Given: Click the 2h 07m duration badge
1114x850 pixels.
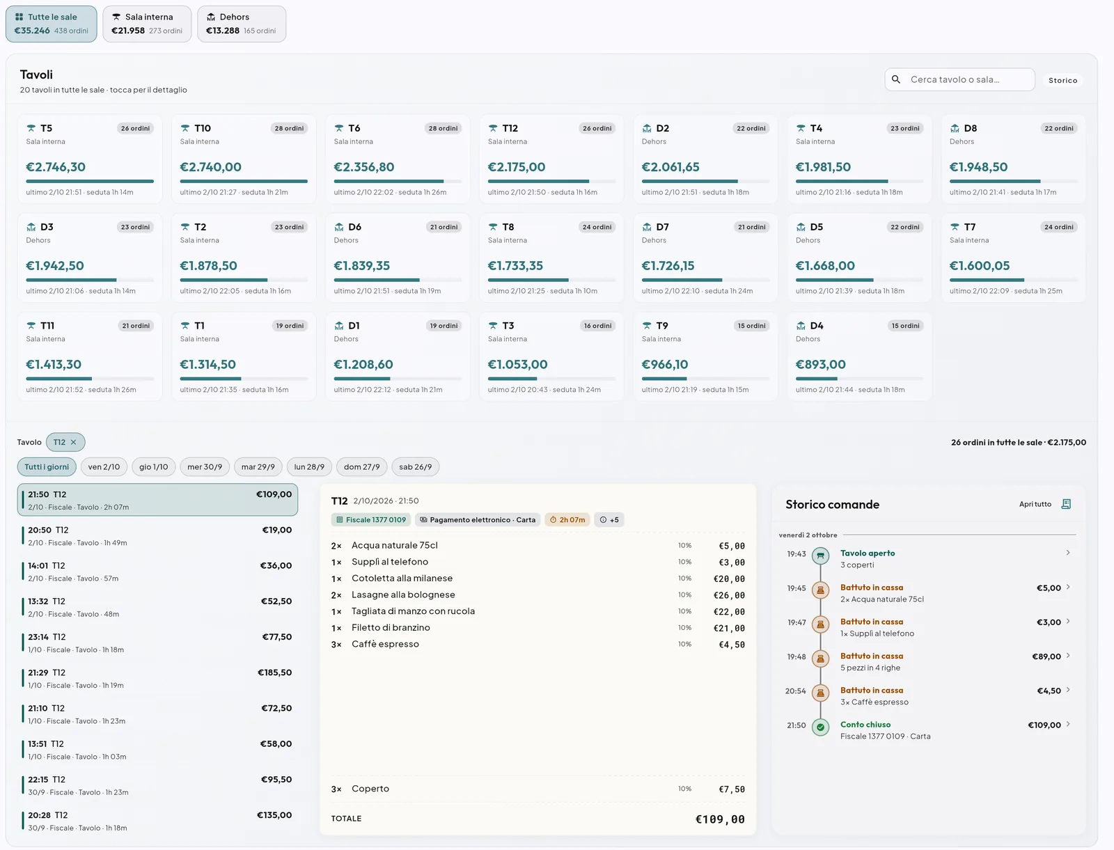Looking at the screenshot, I should coord(567,520).
